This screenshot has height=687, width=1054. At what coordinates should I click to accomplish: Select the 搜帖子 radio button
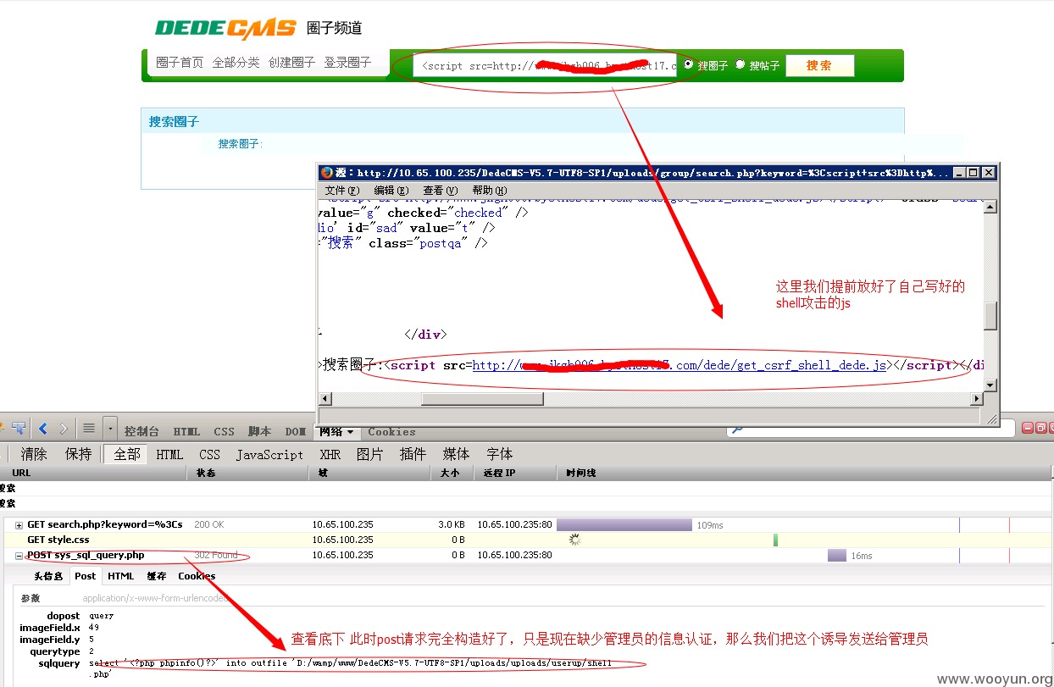pyautogui.click(x=740, y=64)
